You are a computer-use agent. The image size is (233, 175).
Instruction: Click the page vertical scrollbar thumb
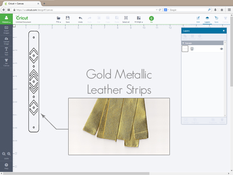click(231, 51)
